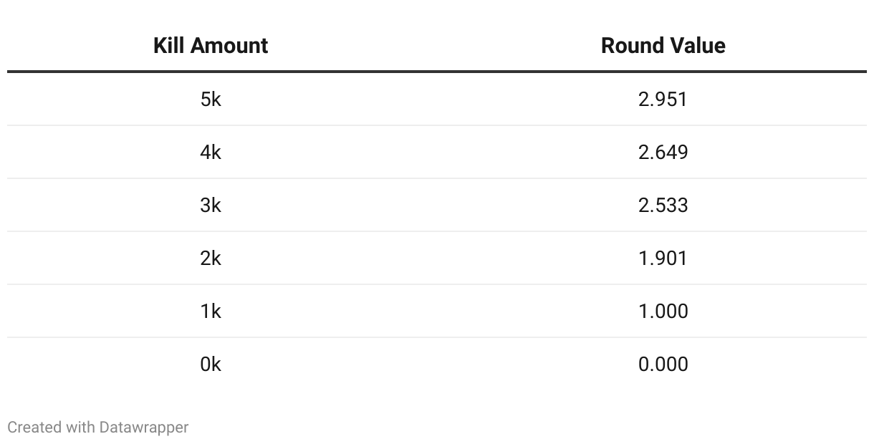Click the 0.000 round value
Image resolution: width=874 pixels, height=444 pixels.
coord(663,364)
